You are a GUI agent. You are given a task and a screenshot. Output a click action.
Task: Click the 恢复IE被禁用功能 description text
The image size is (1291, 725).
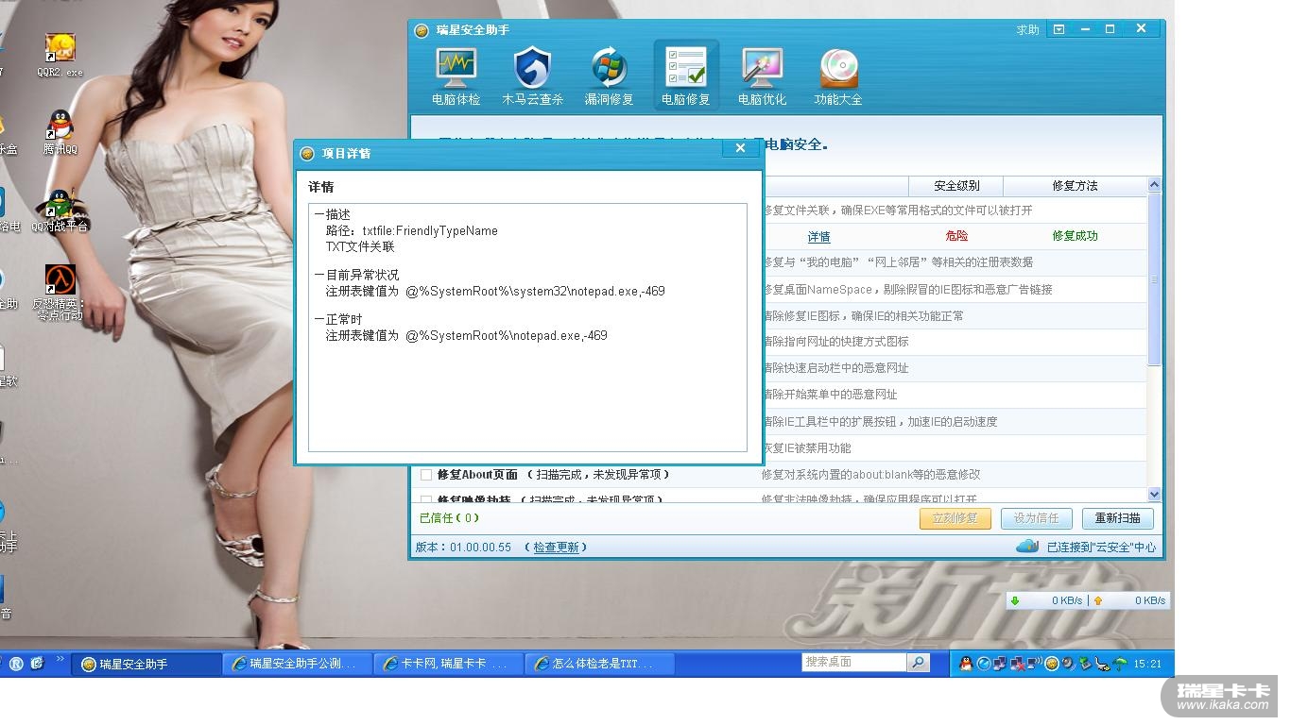[x=807, y=448]
